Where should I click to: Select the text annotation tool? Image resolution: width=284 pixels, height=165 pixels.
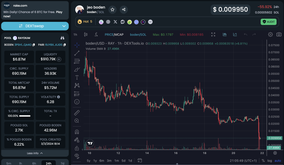[77, 77]
